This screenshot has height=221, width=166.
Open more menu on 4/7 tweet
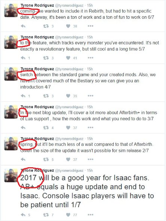click(x=90, y=96)
